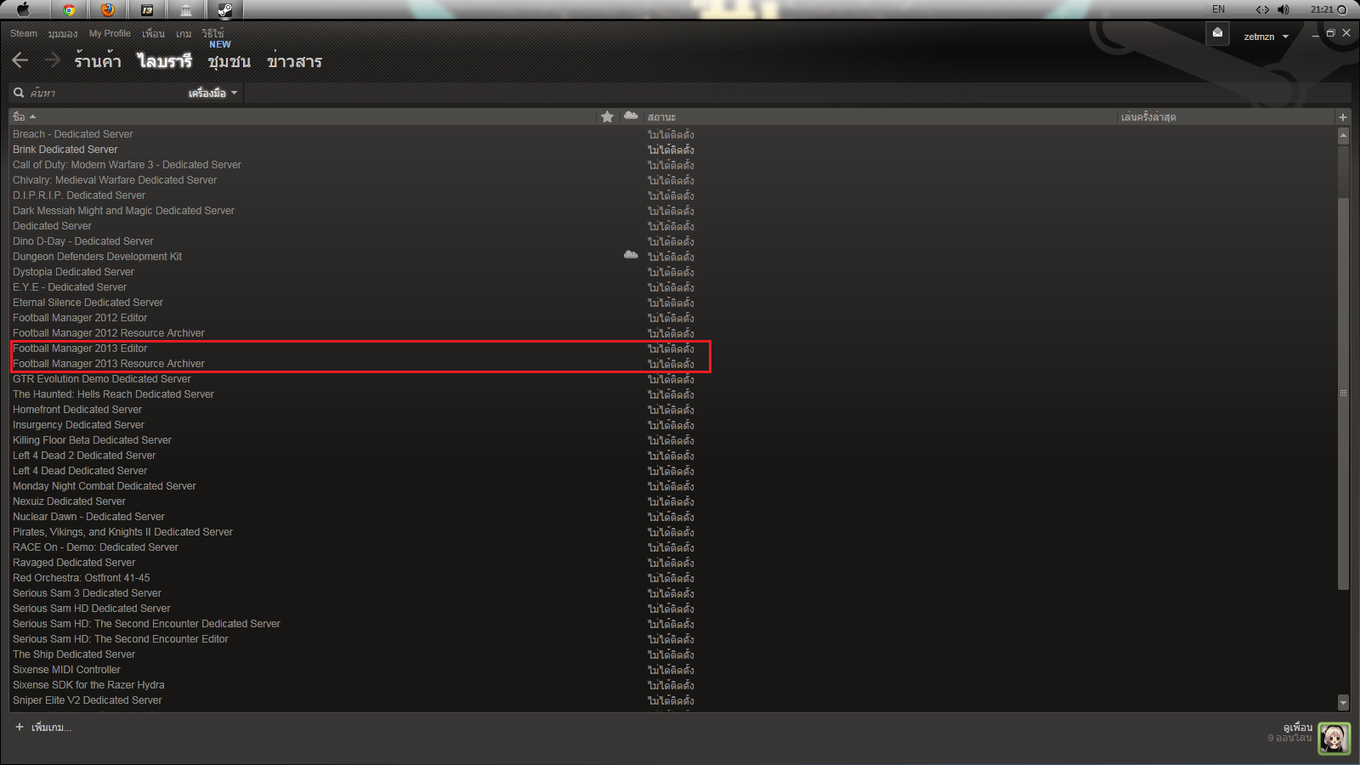Open the volume speaker tray icon
Screen dimensions: 1360x765
pos(1283,9)
